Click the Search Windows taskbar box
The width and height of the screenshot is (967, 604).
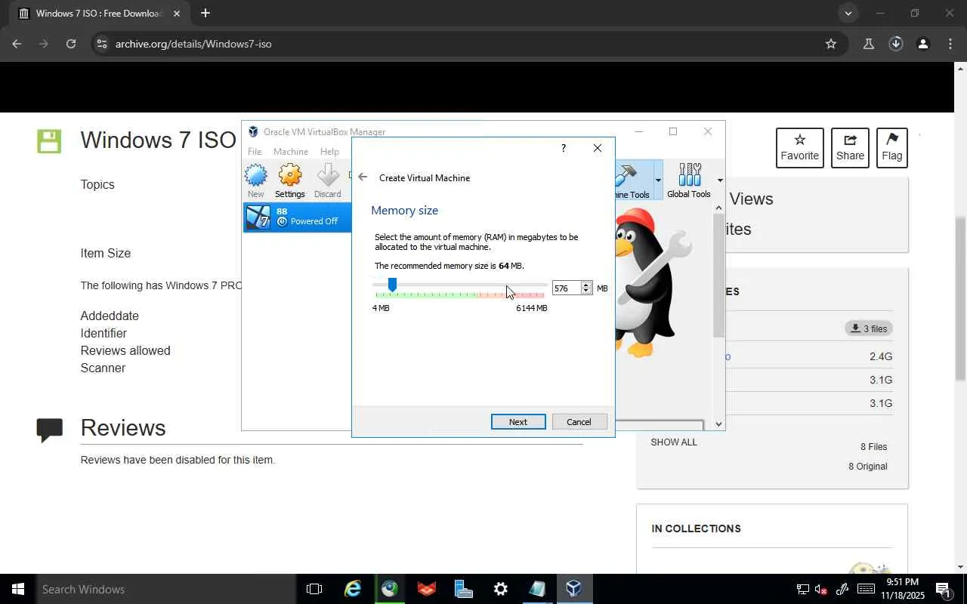165,589
